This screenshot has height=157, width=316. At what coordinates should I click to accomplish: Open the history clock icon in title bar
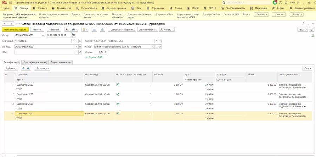[281, 2]
